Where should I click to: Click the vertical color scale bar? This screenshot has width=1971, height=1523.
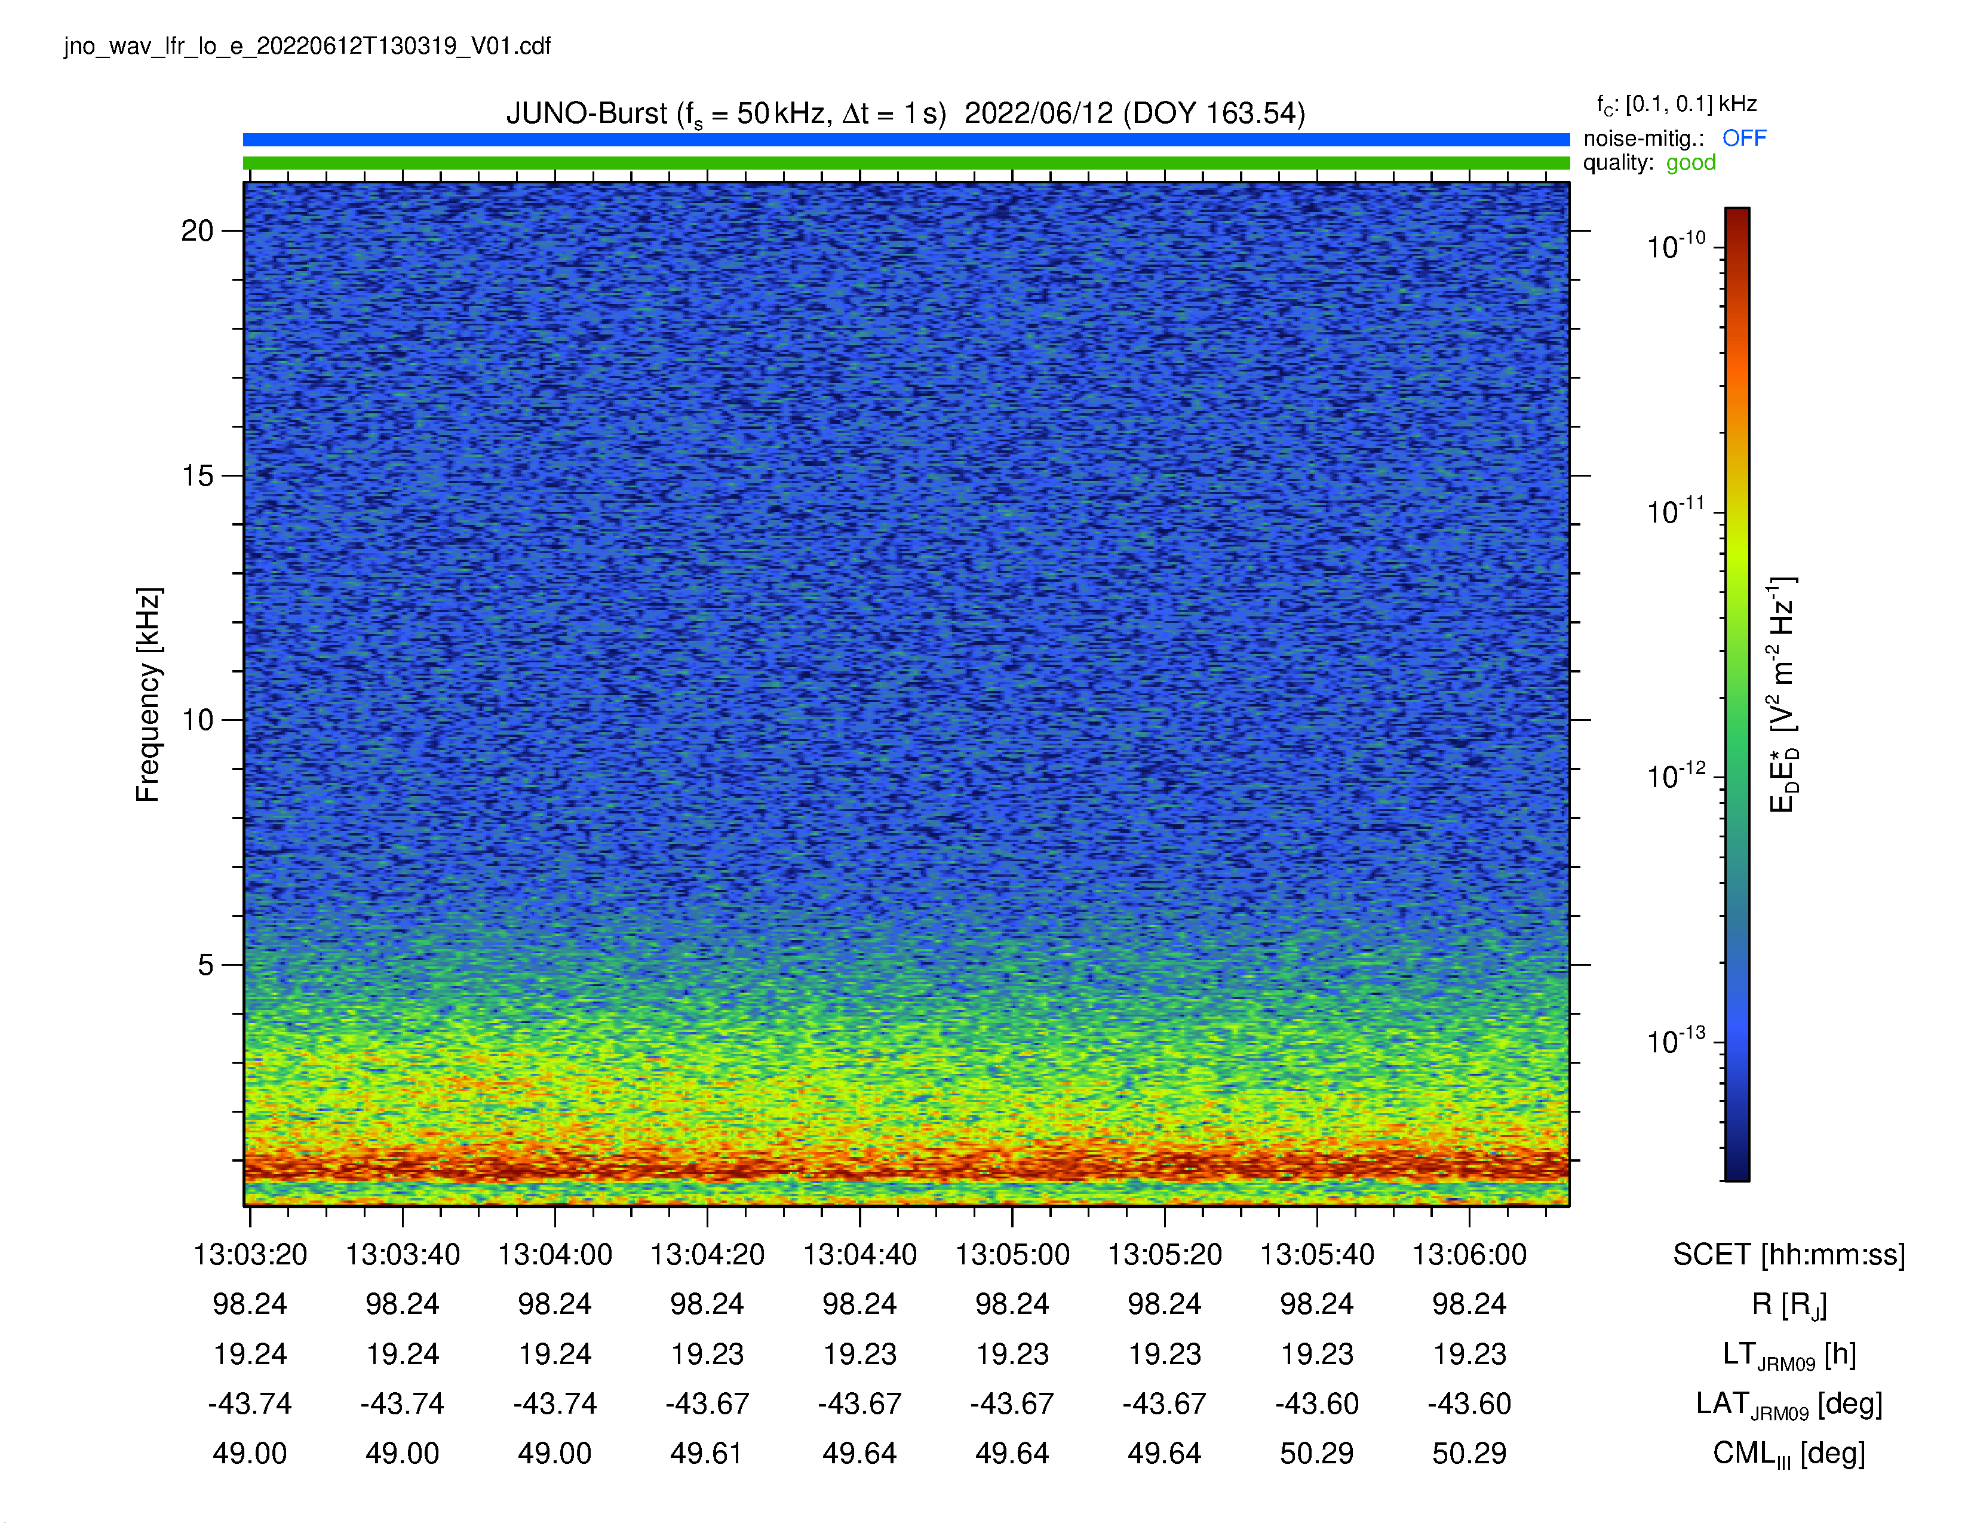pyautogui.click(x=1737, y=694)
